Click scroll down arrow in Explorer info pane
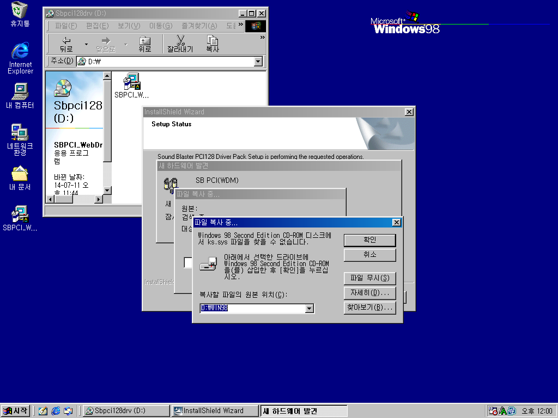The width and height of the screenshot is (558, 418). click(107, 190)
